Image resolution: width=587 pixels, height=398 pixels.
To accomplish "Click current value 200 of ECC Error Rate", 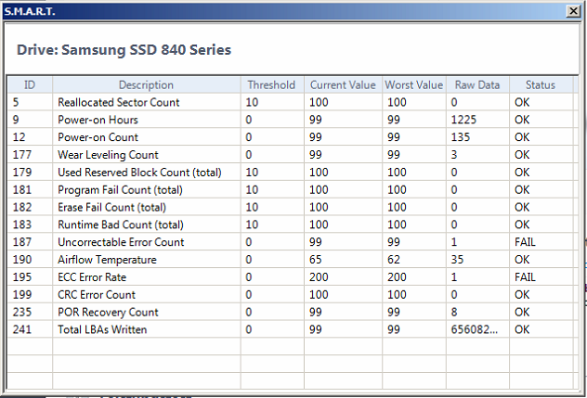I will point(319,277).
